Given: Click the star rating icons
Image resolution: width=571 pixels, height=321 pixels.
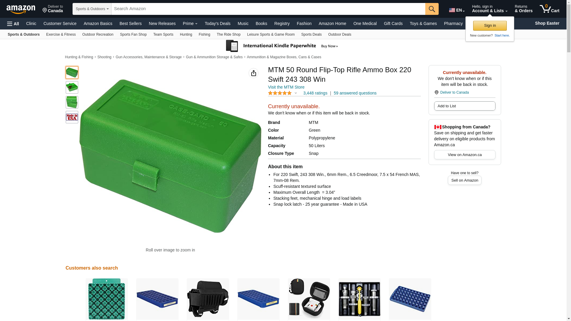Looking at the screenshot, I should (280, 93).
